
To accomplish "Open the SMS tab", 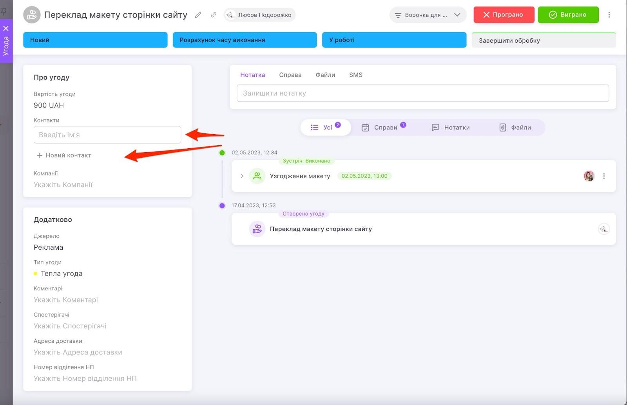I will pos(356,75).
